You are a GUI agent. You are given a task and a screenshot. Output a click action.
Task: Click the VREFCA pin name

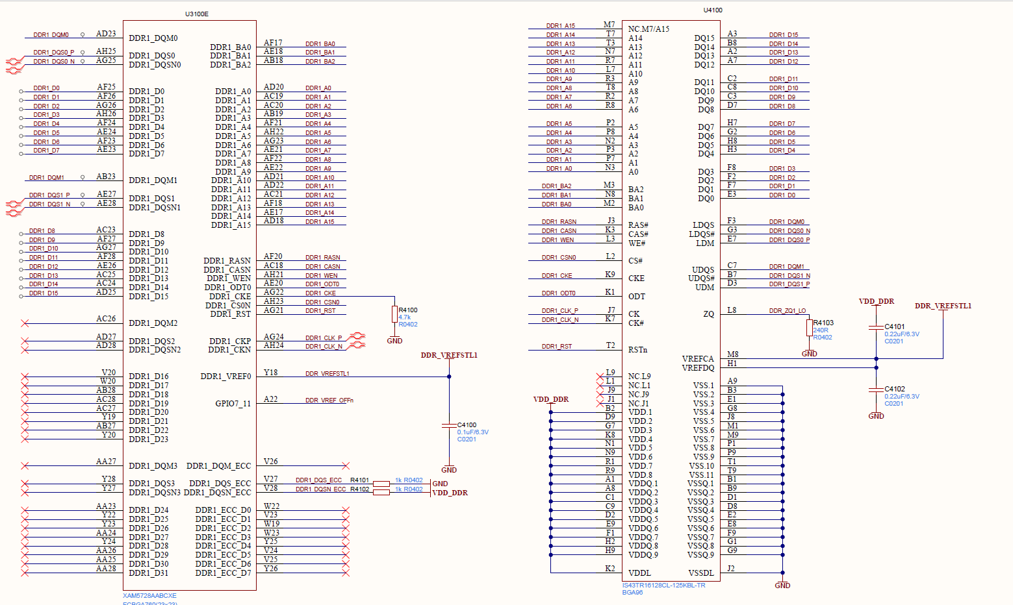pyautogui.click(x=698, y=358)
